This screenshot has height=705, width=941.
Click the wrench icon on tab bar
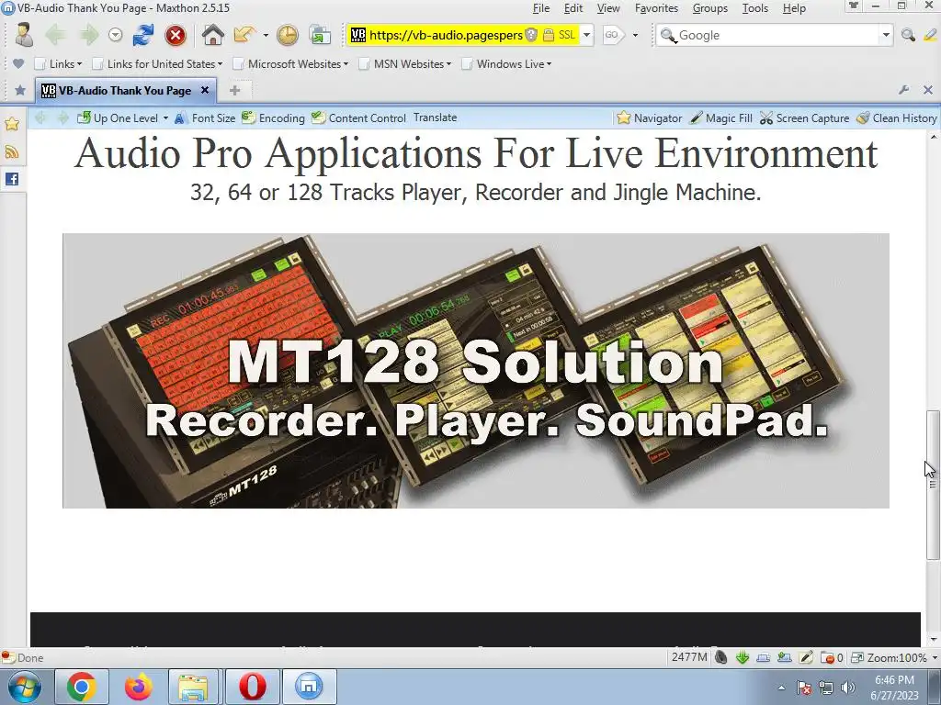click(903, 90)
